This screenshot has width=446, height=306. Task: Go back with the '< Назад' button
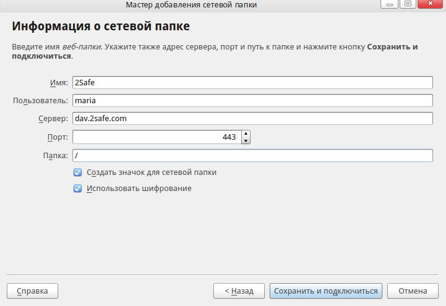pos(239,291)
